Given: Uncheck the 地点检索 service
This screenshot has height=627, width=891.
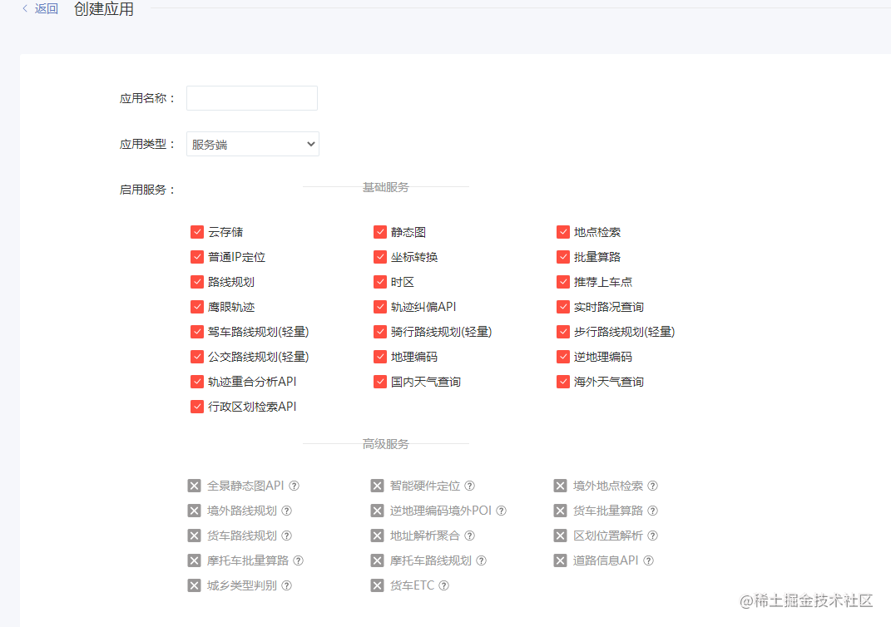Looking at the screenshot, I should (x=563, y=232).
